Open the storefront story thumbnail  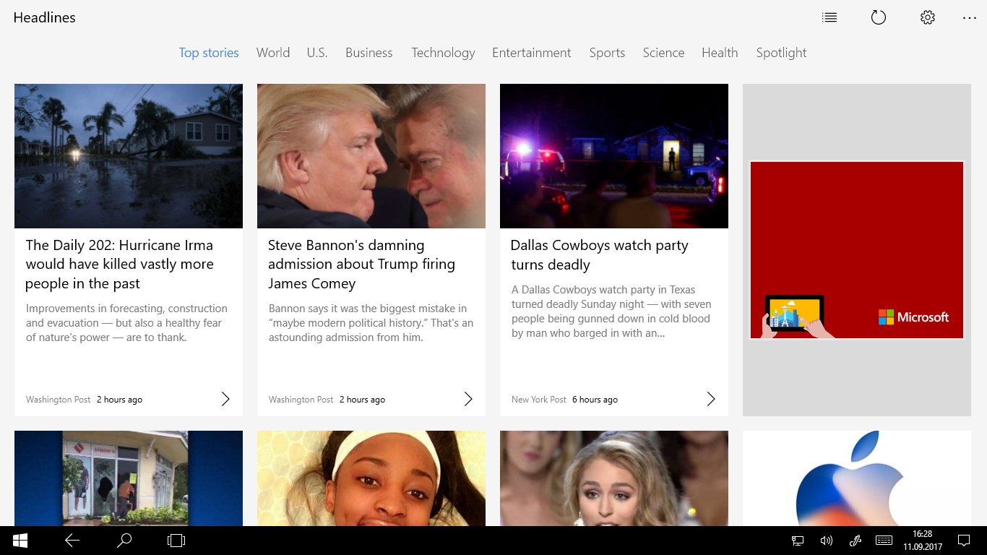(x=129, y=478)
